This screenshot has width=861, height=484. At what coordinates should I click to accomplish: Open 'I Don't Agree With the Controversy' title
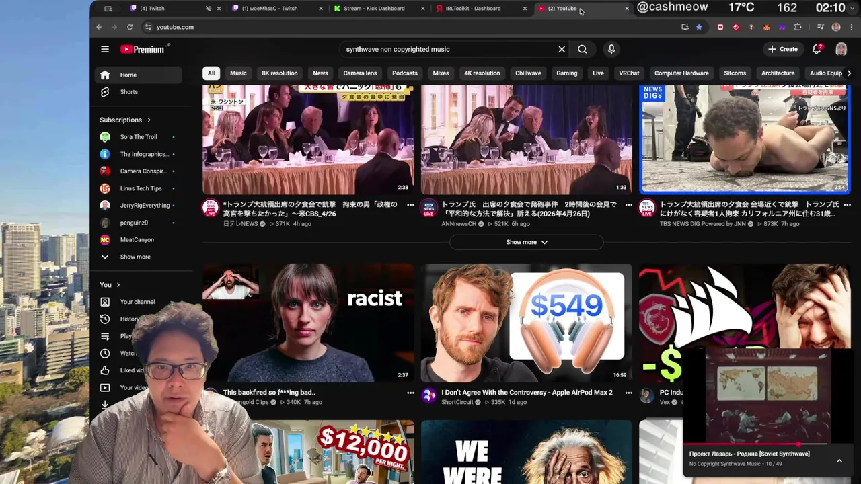(x=527, y=393)
